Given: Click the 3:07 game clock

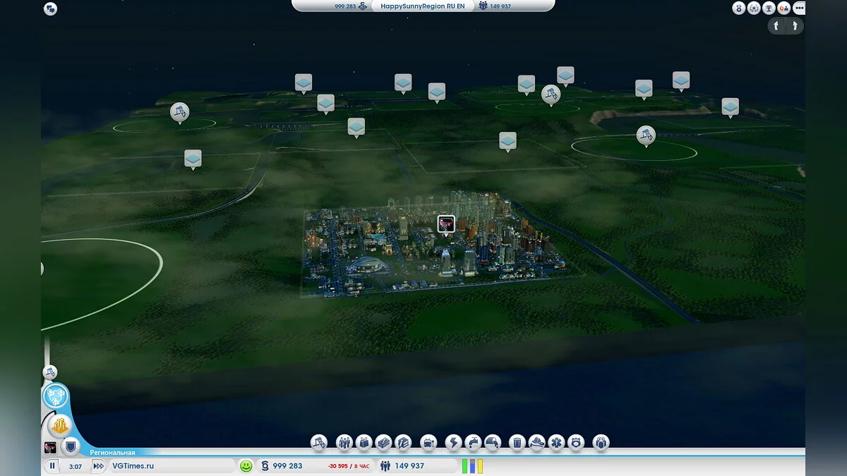Looking at the screenshot, I should click(x=76, y=466).
